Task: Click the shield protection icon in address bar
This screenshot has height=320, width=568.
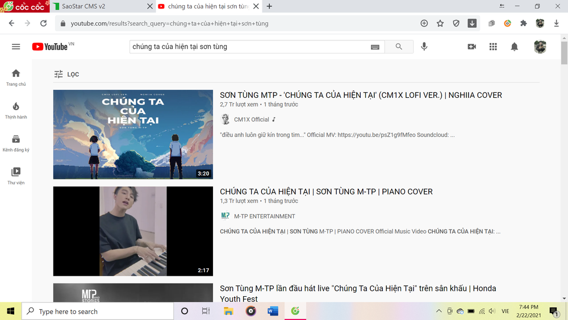Action: [x=456, y=23]
